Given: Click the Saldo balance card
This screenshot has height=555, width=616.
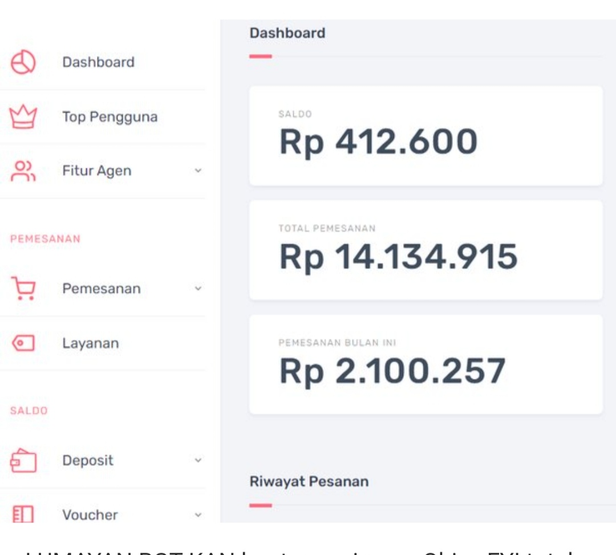Looking at the screenshot, I should click(x=425, y=136).
